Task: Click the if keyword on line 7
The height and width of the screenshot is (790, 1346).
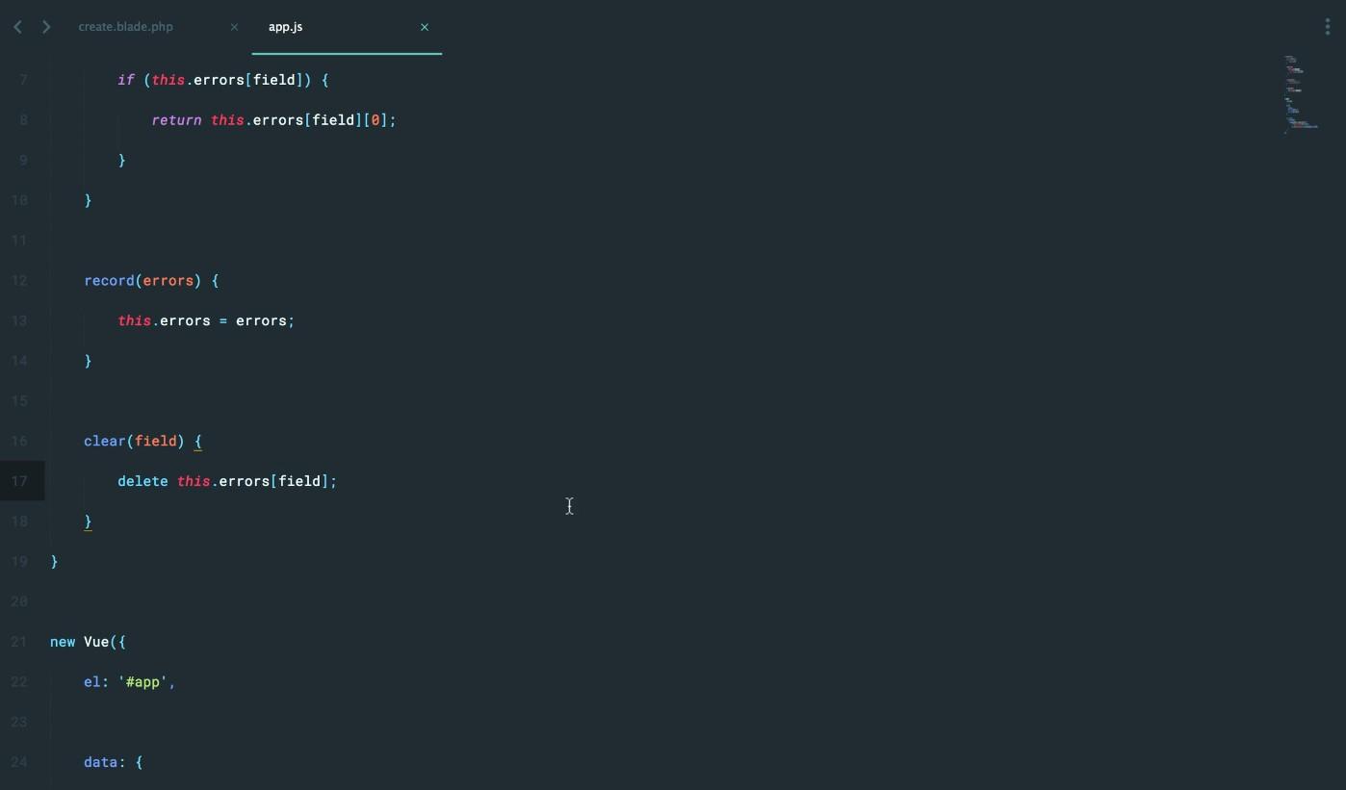Action: 126,80
